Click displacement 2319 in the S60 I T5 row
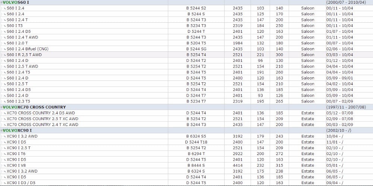The height and width of the screenshot is (186, 373). [238, 26]
